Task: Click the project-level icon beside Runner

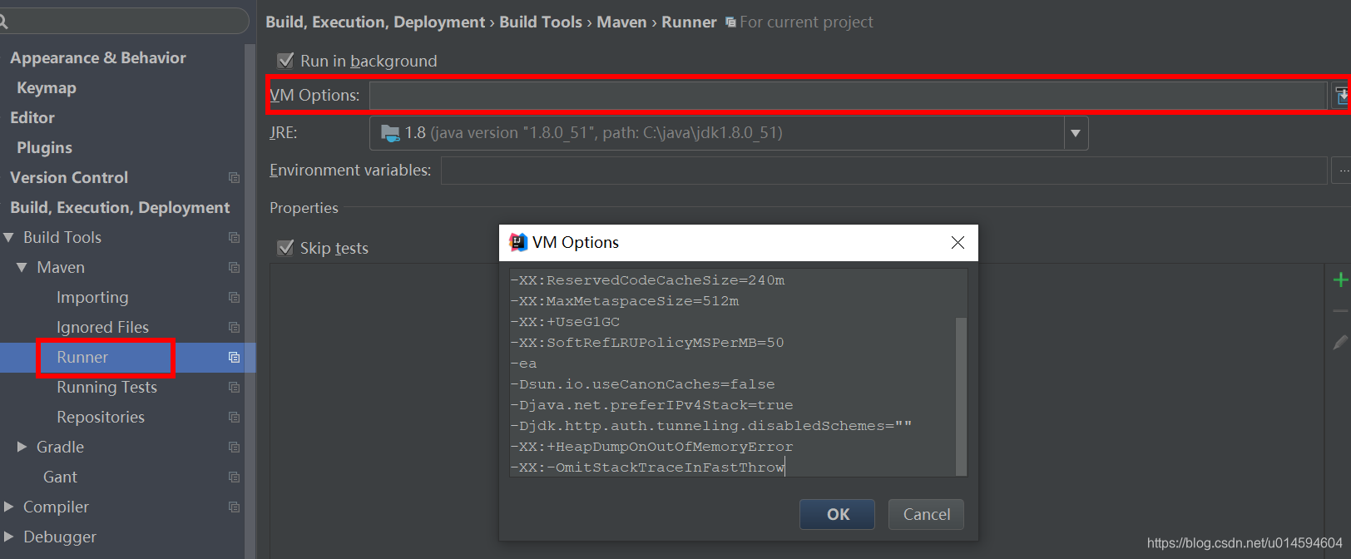Action: pos(234,358)
